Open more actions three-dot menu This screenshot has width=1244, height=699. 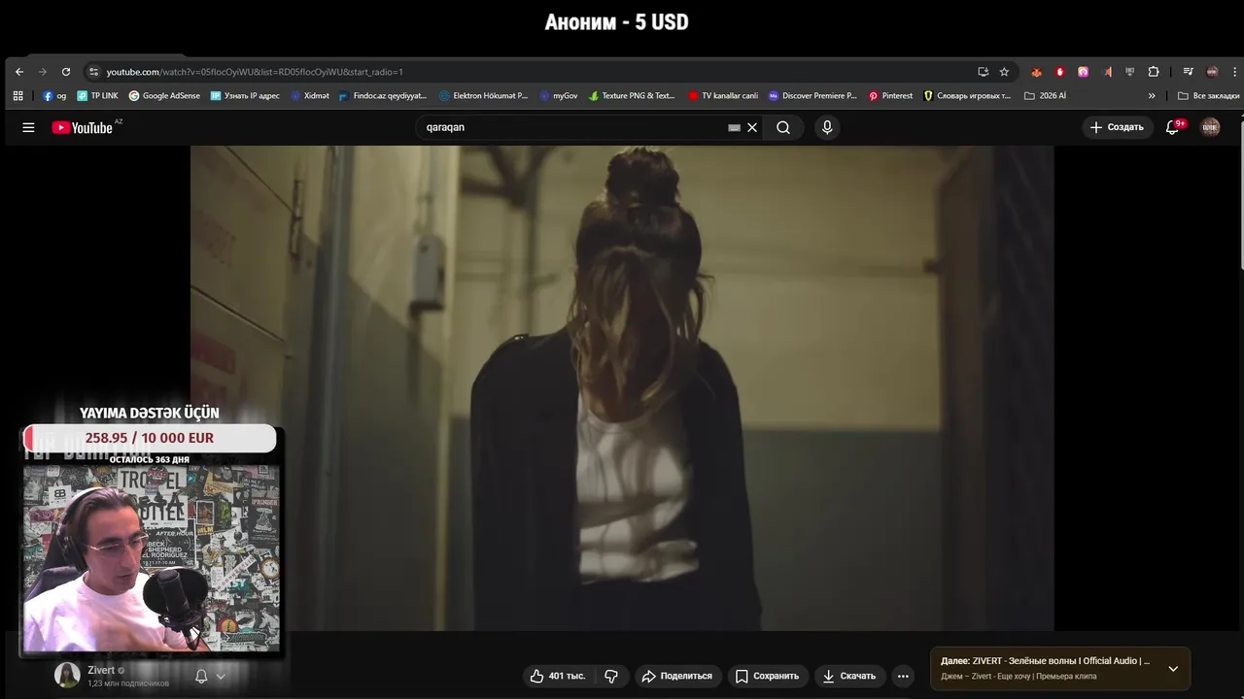point(903,676)
